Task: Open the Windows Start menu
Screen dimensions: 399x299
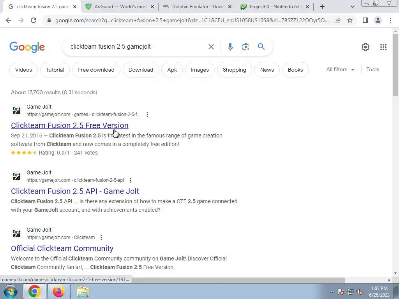Action: [x=11, y=292]
